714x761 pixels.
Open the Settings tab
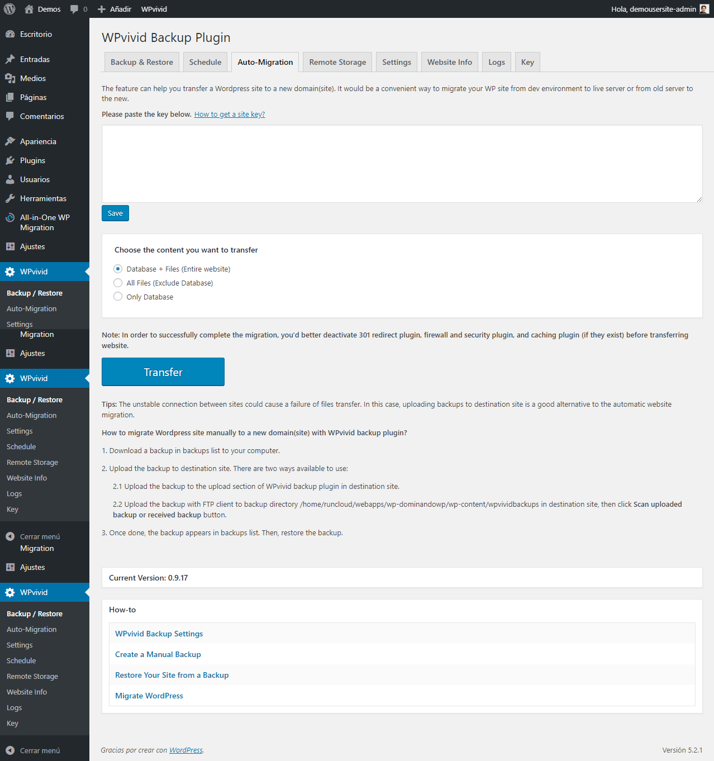pyautogui.click(x=397, y=62)
